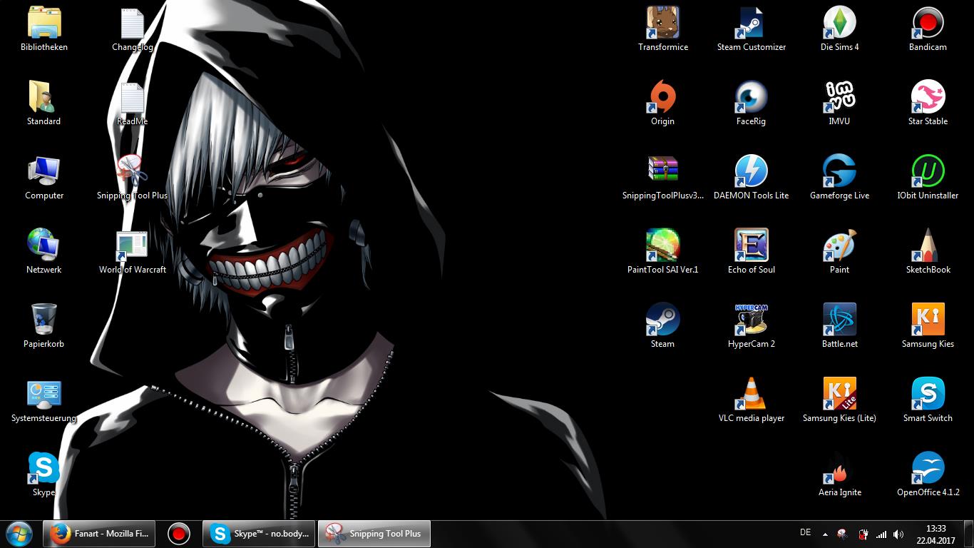Select the SnippingToolPlusv3 archive file
This screenshot has width=974, height=548.
(663, 178)
